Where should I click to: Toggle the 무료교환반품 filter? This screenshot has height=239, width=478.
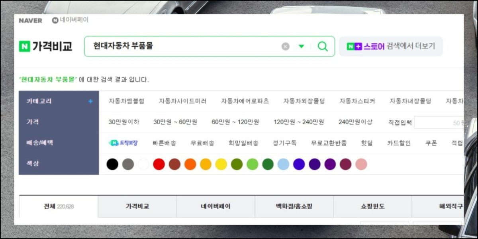click(329, 143)
